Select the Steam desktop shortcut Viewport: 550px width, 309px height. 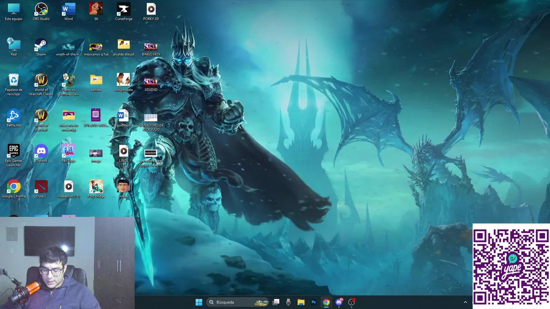pyautogui.click(x=41, y=48)
